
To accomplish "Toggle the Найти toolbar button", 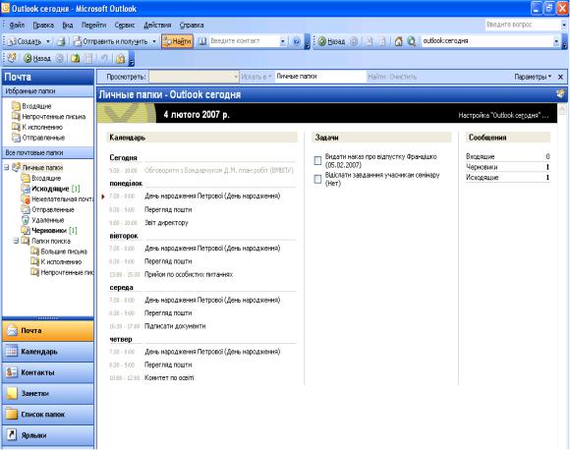I will [177, 41].
